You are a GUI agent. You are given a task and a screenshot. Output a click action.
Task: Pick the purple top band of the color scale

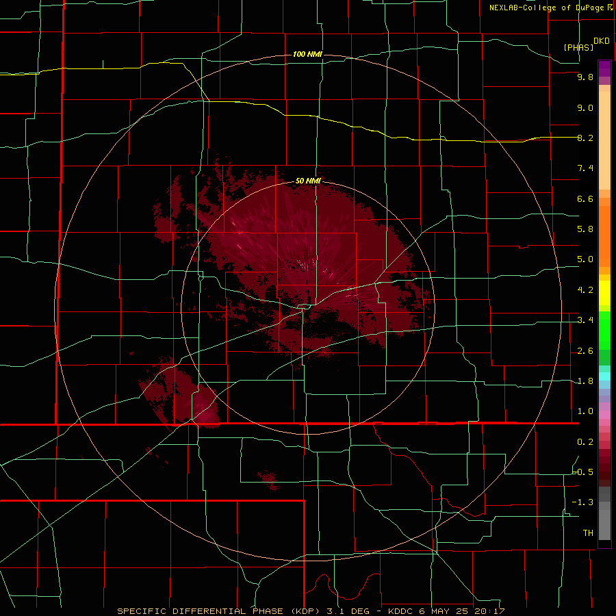604,68
